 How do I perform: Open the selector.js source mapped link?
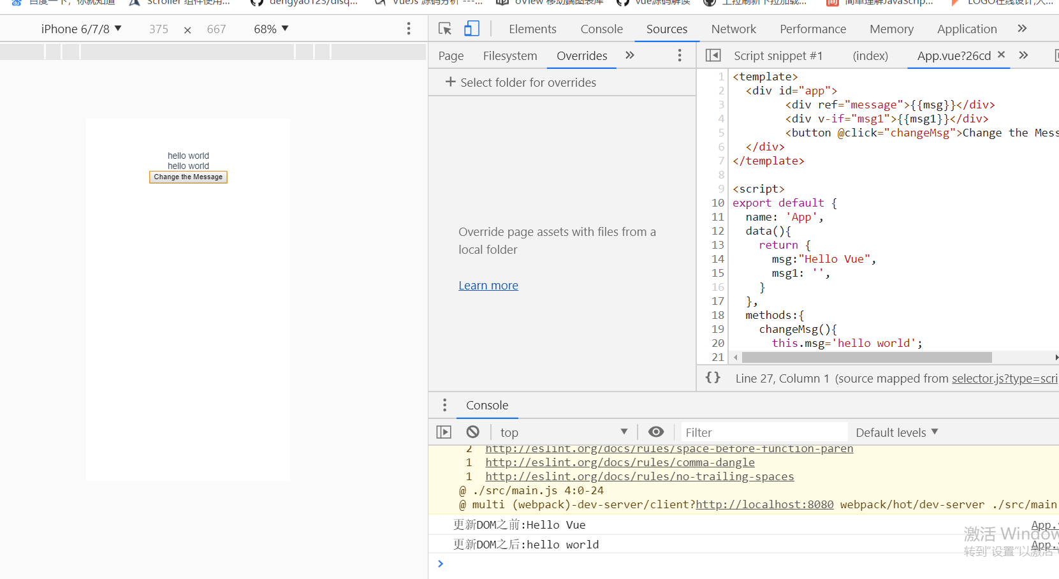coord(1005,378)
